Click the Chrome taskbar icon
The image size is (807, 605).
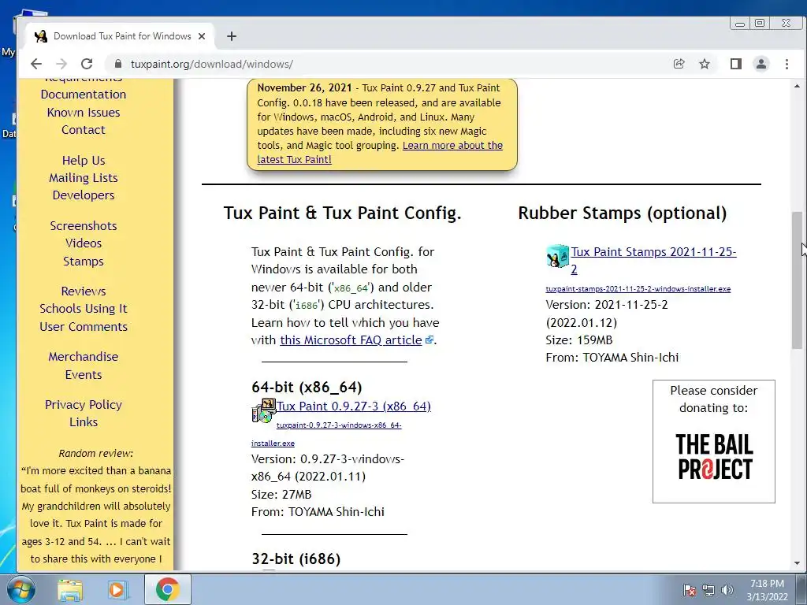pyautogui.click(x=167, y=589)
